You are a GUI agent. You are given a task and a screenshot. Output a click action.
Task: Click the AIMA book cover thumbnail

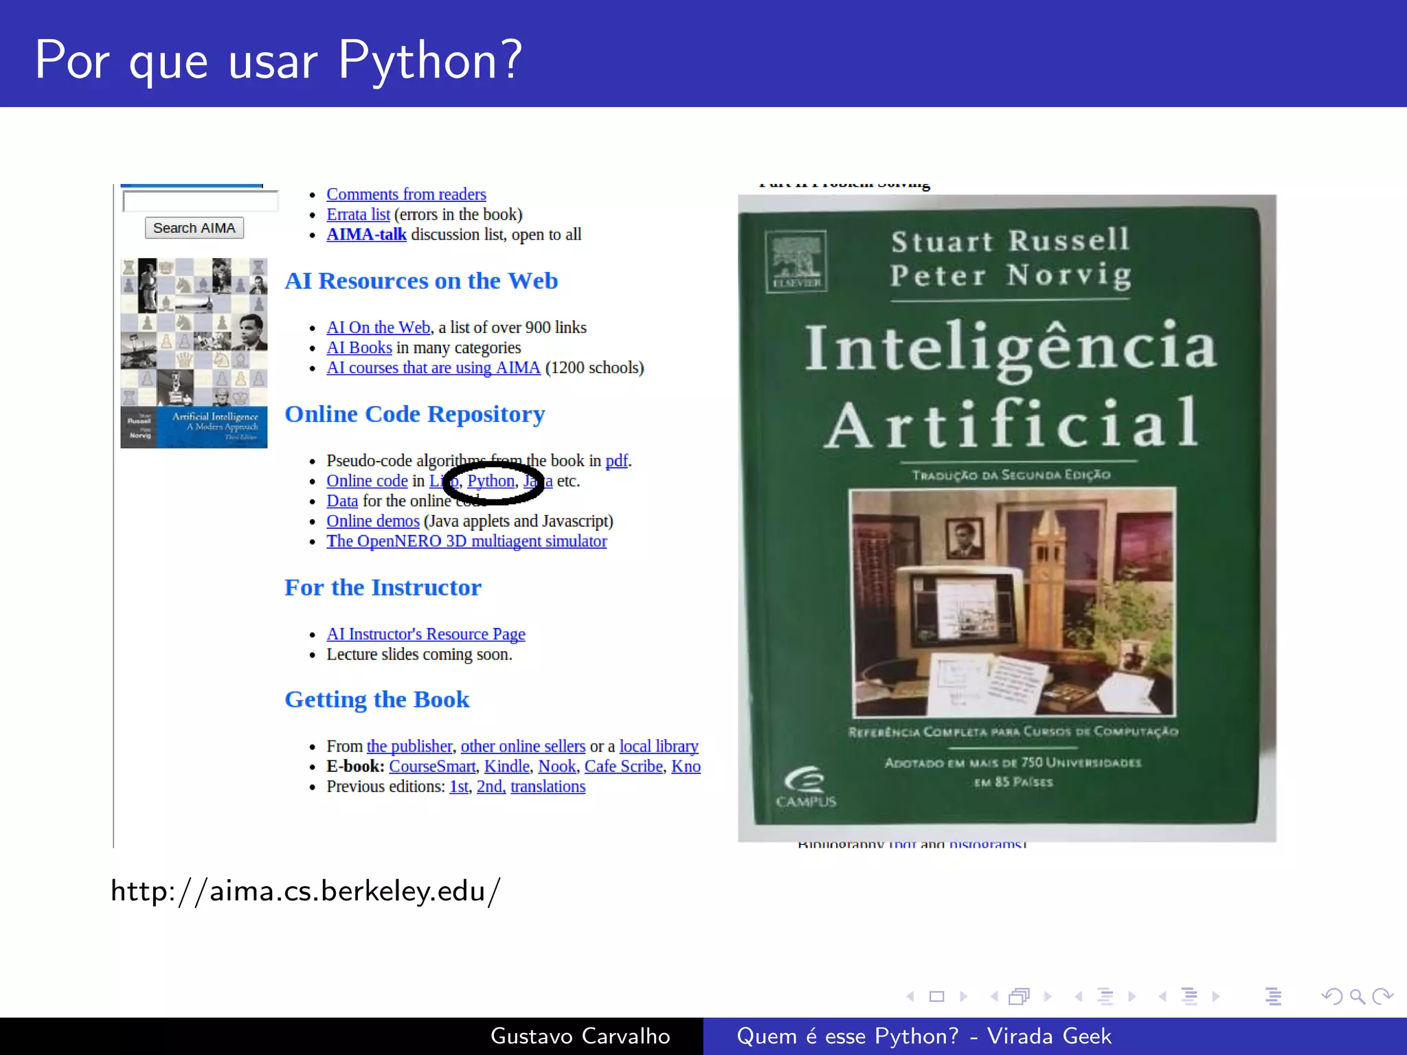coord(194,353)
